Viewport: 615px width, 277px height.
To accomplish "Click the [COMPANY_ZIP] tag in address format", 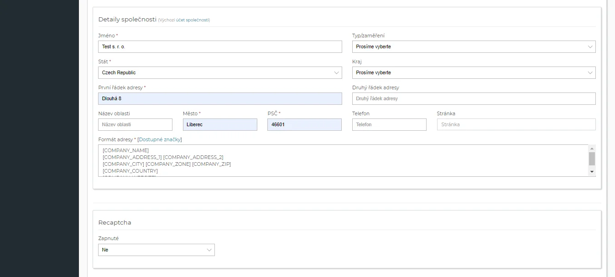I will click(x=211, y=164).
